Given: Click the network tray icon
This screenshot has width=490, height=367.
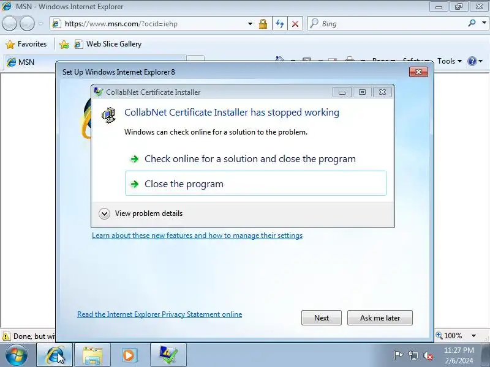Looking at the screenshot, I should point(413,355).
